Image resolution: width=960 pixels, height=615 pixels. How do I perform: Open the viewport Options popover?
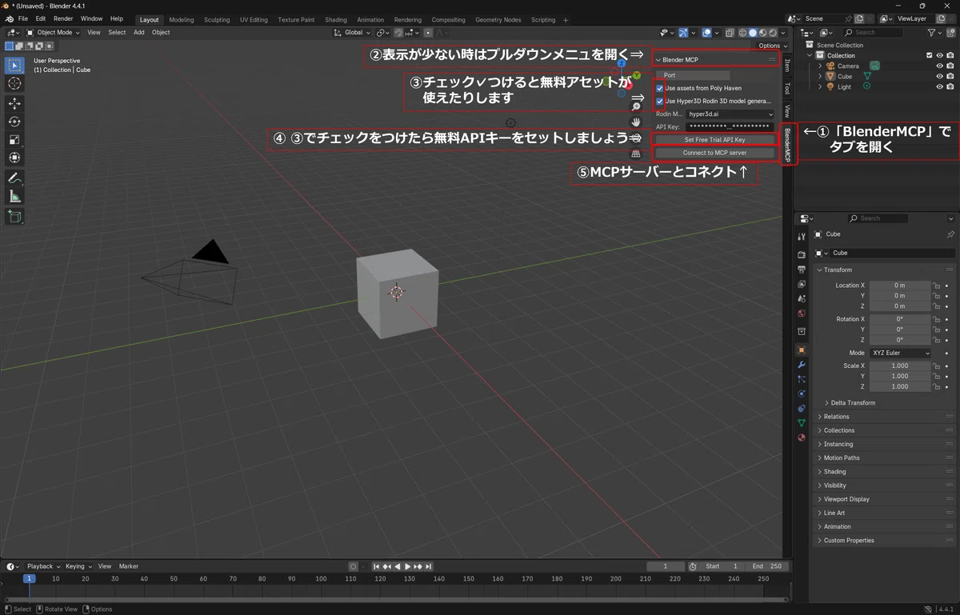(x=772, y=46)
